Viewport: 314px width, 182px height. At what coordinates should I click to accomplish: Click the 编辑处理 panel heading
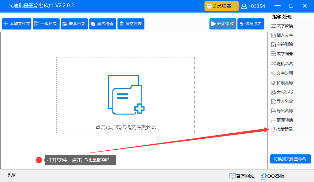point(282,17)
